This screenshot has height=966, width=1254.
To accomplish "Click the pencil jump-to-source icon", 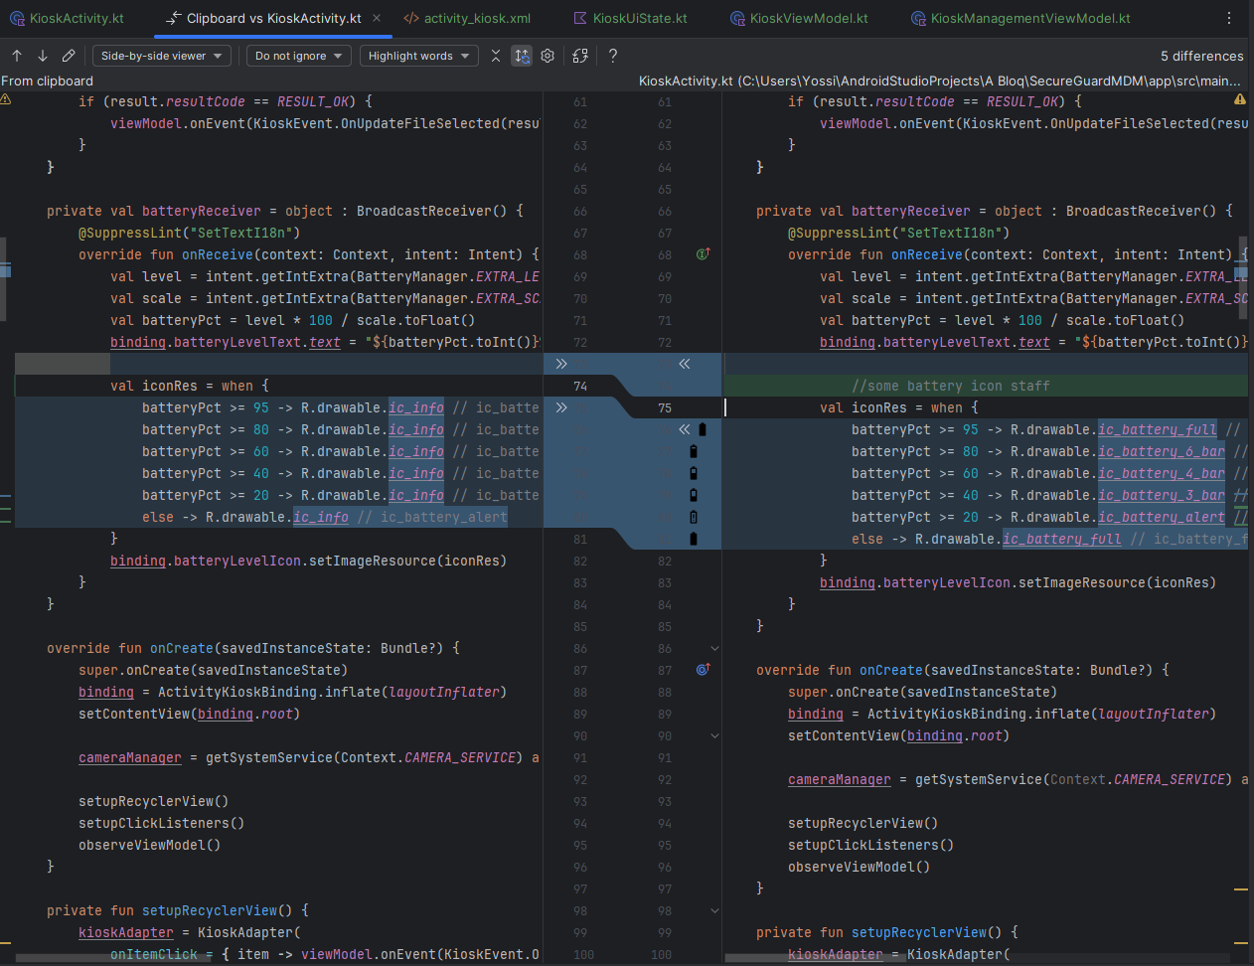I will pyautogui.click(x=69, y=56).
